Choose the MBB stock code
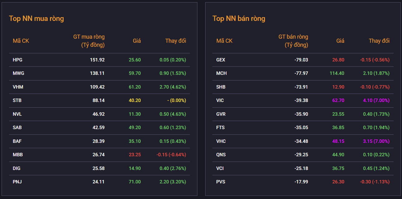This screenshot has height=199, width=402. point(18,155)
